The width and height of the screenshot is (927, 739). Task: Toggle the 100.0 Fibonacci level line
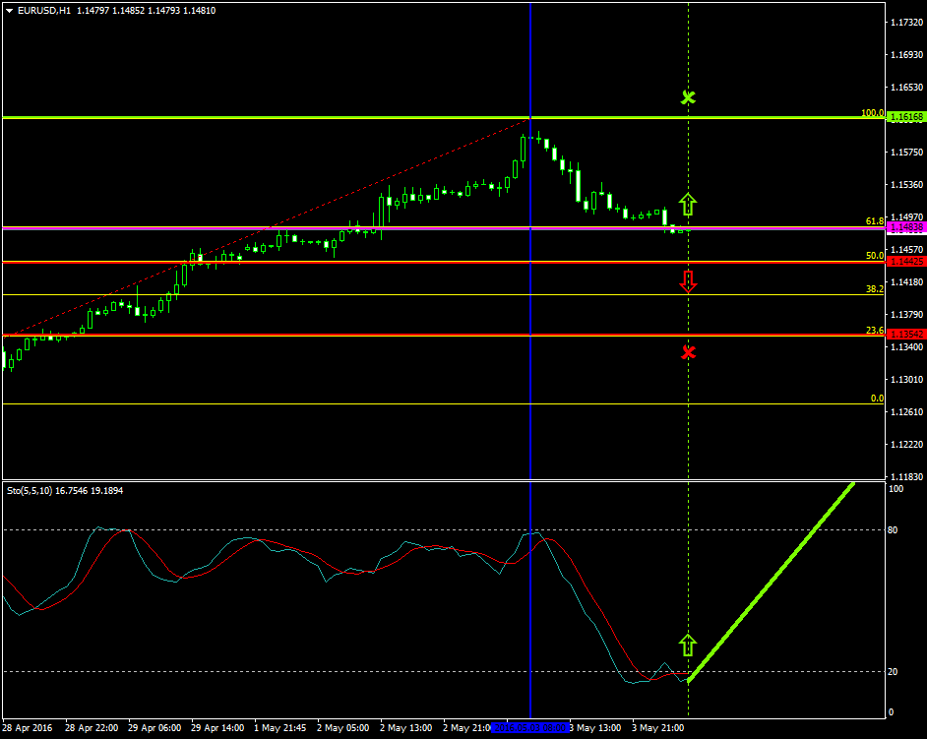click(x=295, y=117)
